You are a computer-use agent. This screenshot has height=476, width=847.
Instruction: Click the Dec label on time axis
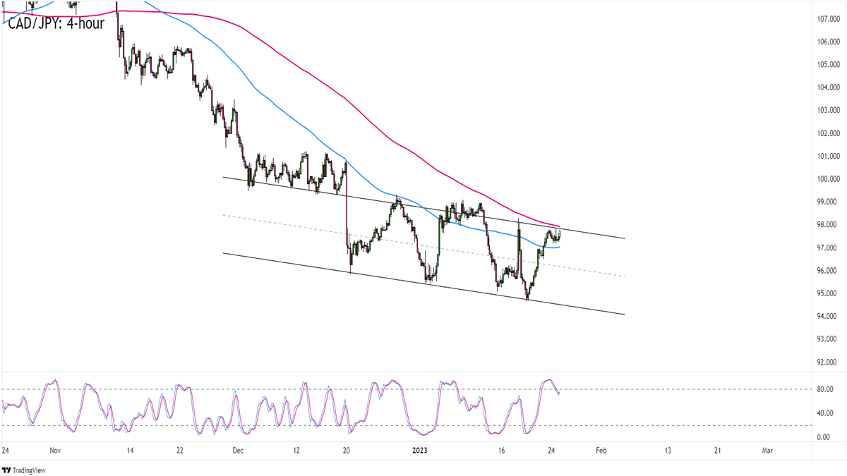point(238,450)
